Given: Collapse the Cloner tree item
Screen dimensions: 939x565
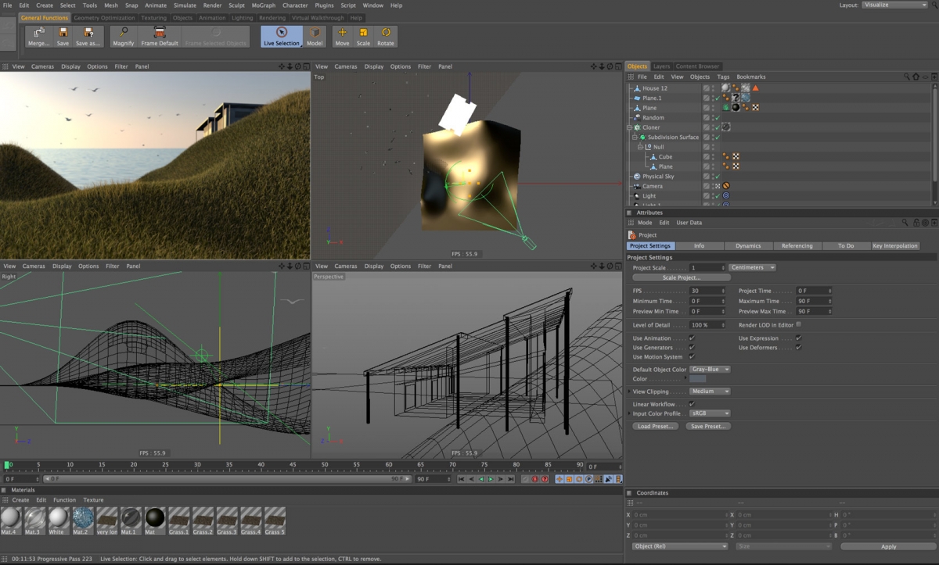Looking at the screenshot, I should (x=629, y=127).
